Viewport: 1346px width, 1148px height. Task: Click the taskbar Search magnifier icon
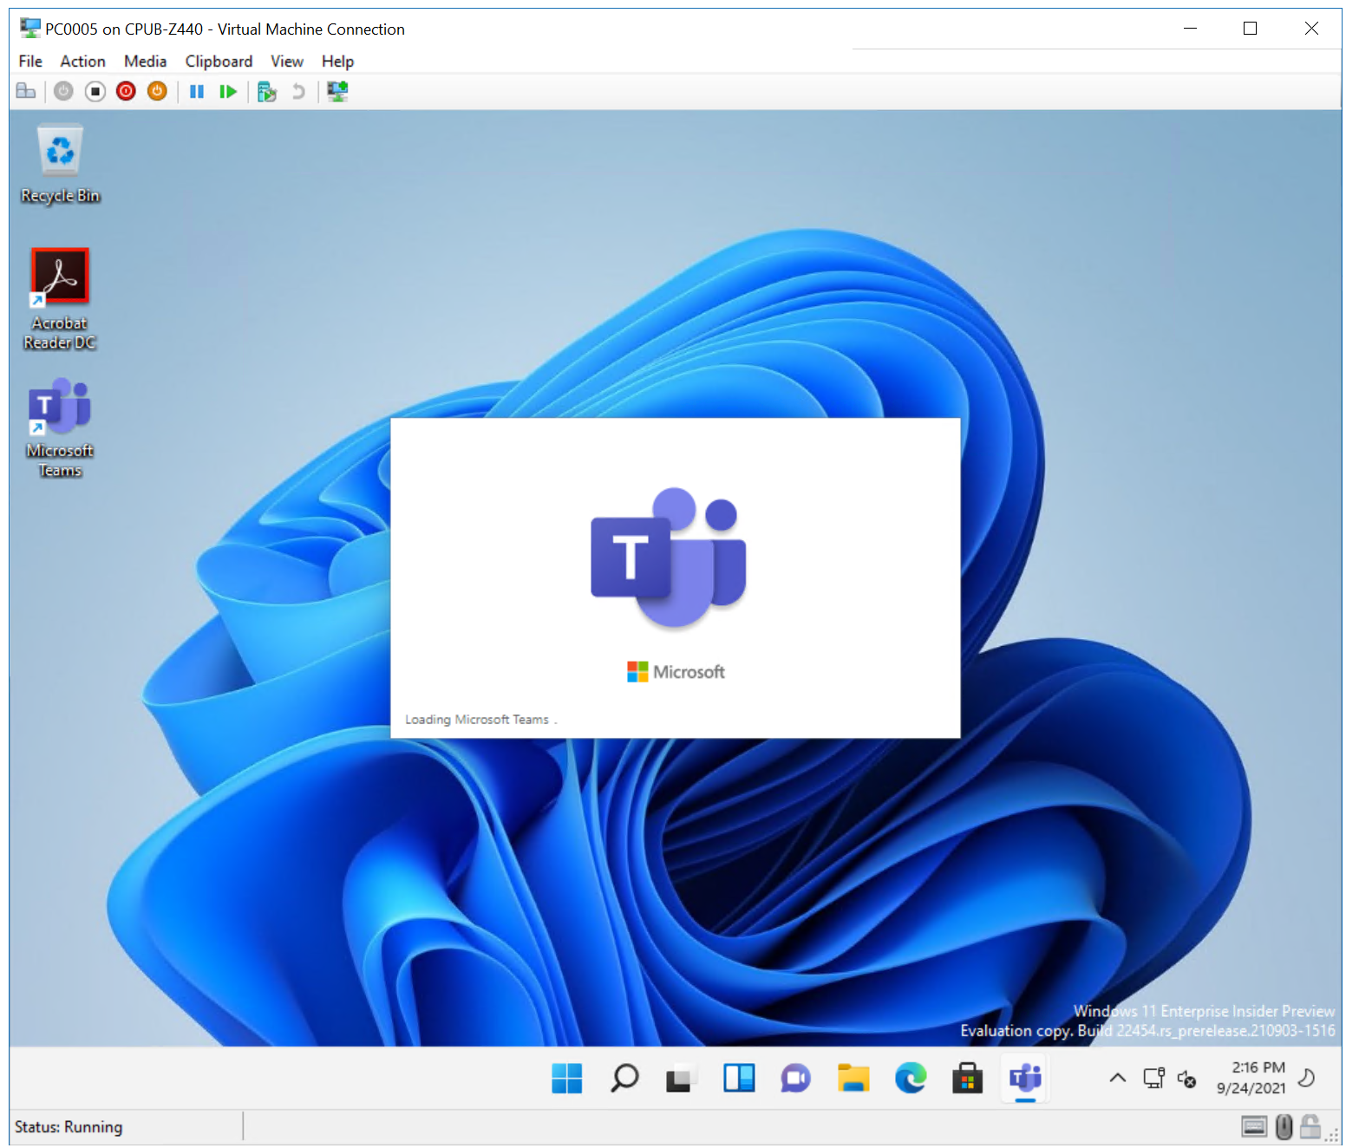pos(624,1078)
